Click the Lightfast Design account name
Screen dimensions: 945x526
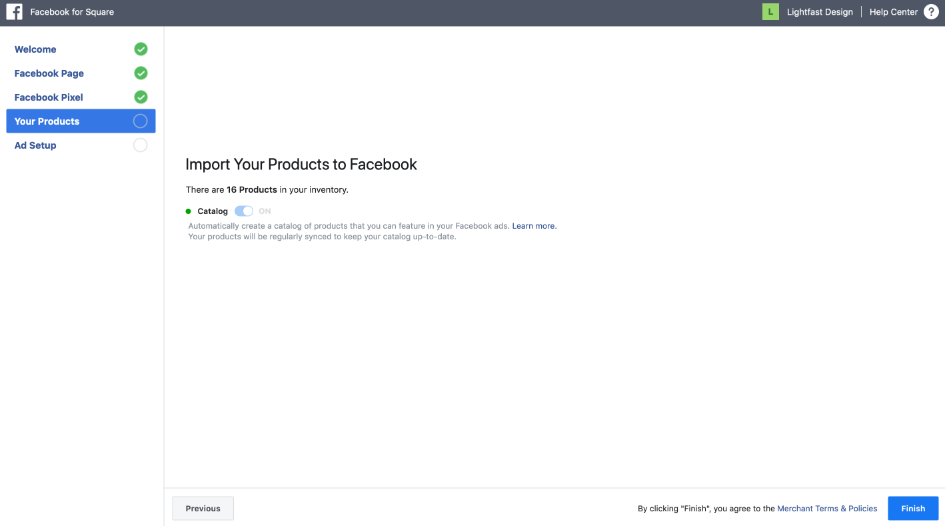click(x=820, y=12)
